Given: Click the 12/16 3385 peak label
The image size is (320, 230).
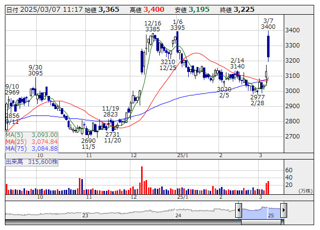Looking at the screenshot, I should click(153, 26).
